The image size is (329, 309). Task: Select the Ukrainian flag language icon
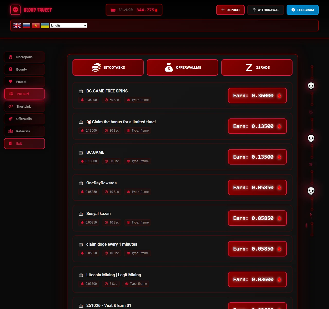coord(45,25)
